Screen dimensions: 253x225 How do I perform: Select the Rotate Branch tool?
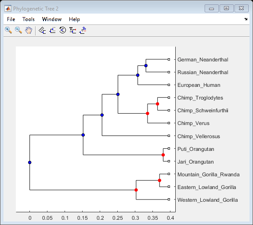[63, 30]
